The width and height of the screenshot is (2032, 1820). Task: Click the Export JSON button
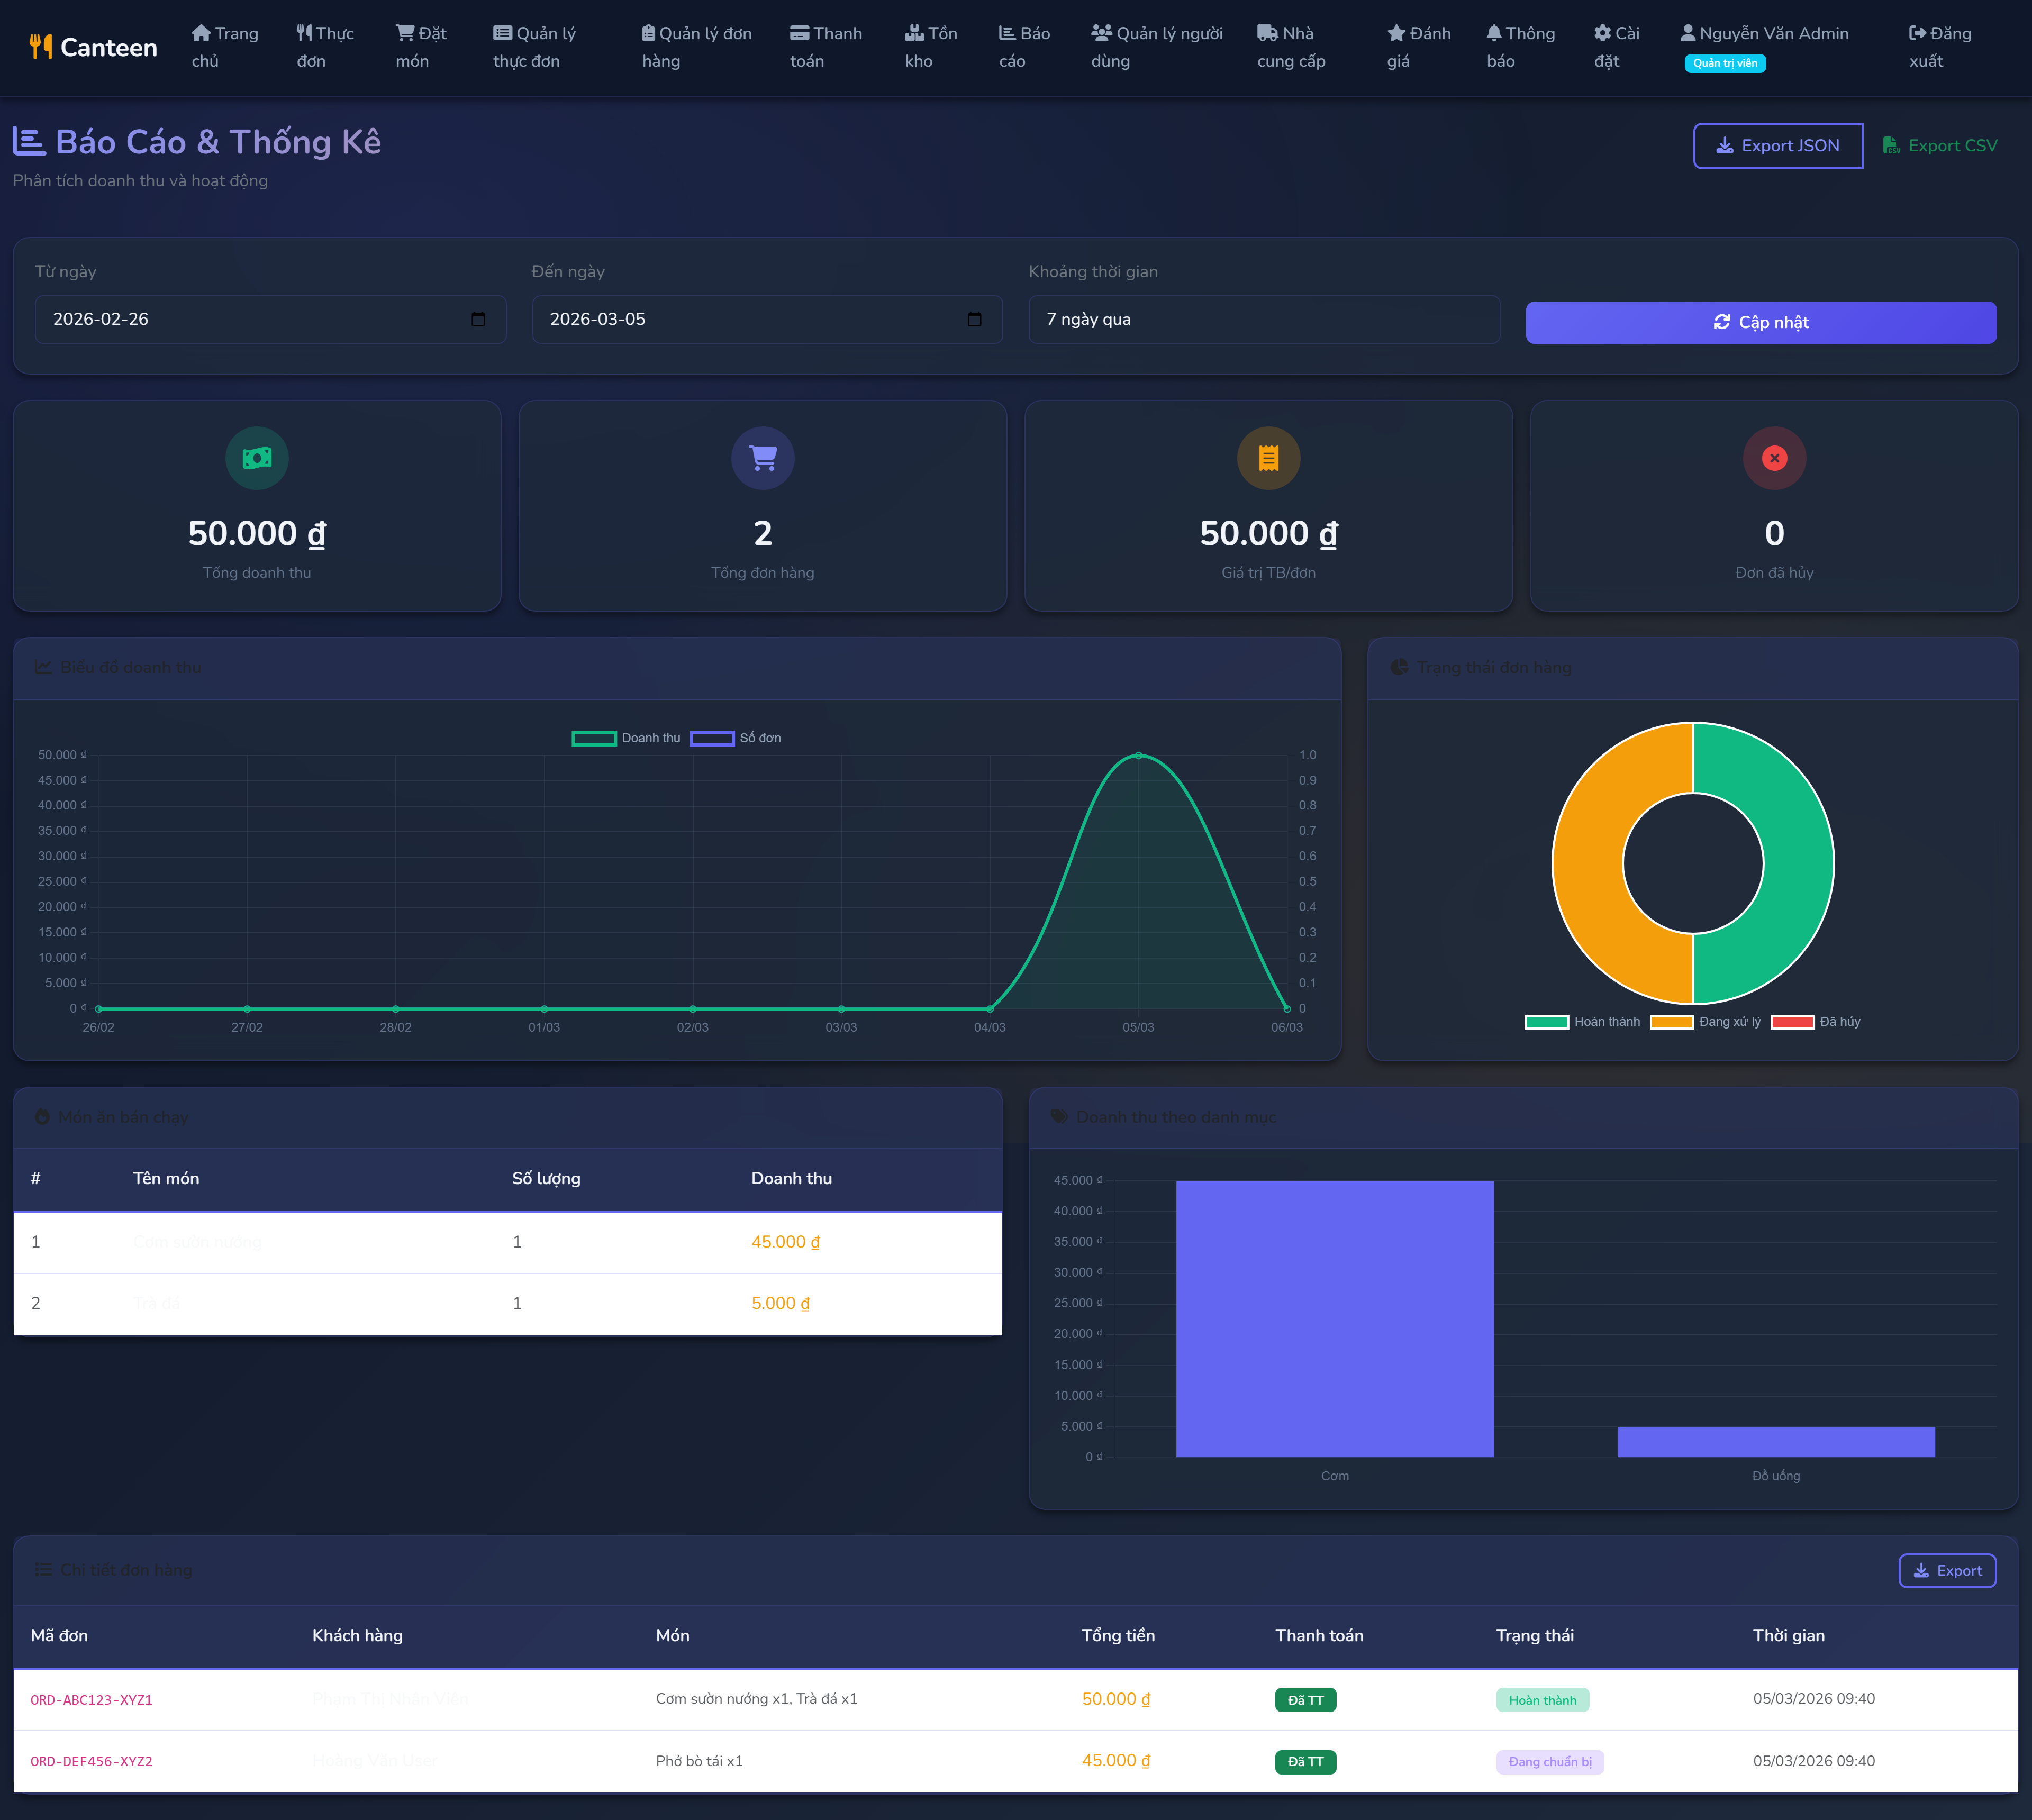1778,146
